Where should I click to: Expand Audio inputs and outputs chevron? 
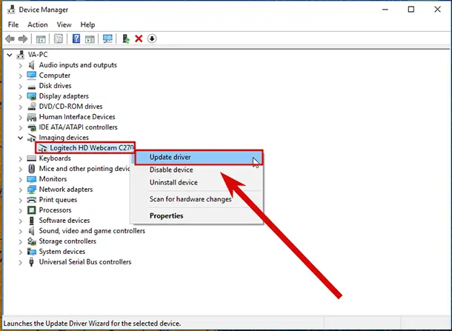pos(21,65)
